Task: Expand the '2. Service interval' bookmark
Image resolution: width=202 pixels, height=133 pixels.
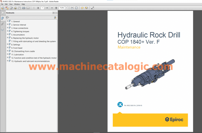Action: pos(8,24)
